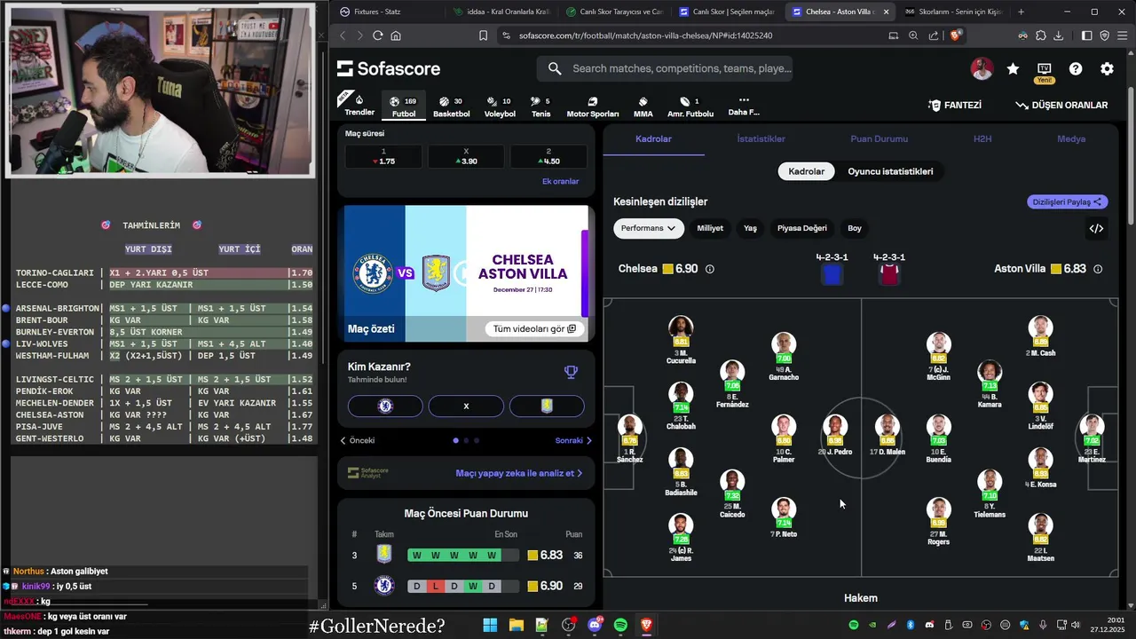Image resolution: width=1136 pixels, height=639 pixels.
Task: Go to browser home page
Action: tap(396, 35)
